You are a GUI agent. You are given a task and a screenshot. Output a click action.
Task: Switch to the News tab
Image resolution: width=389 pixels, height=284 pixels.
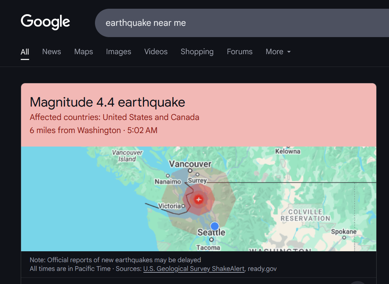coord(52,52)
